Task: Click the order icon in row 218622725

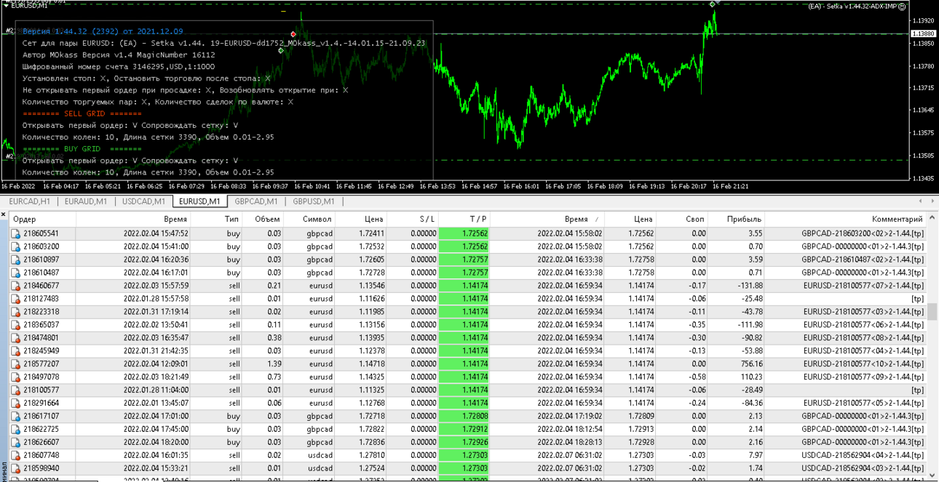Action: point(15,430)
